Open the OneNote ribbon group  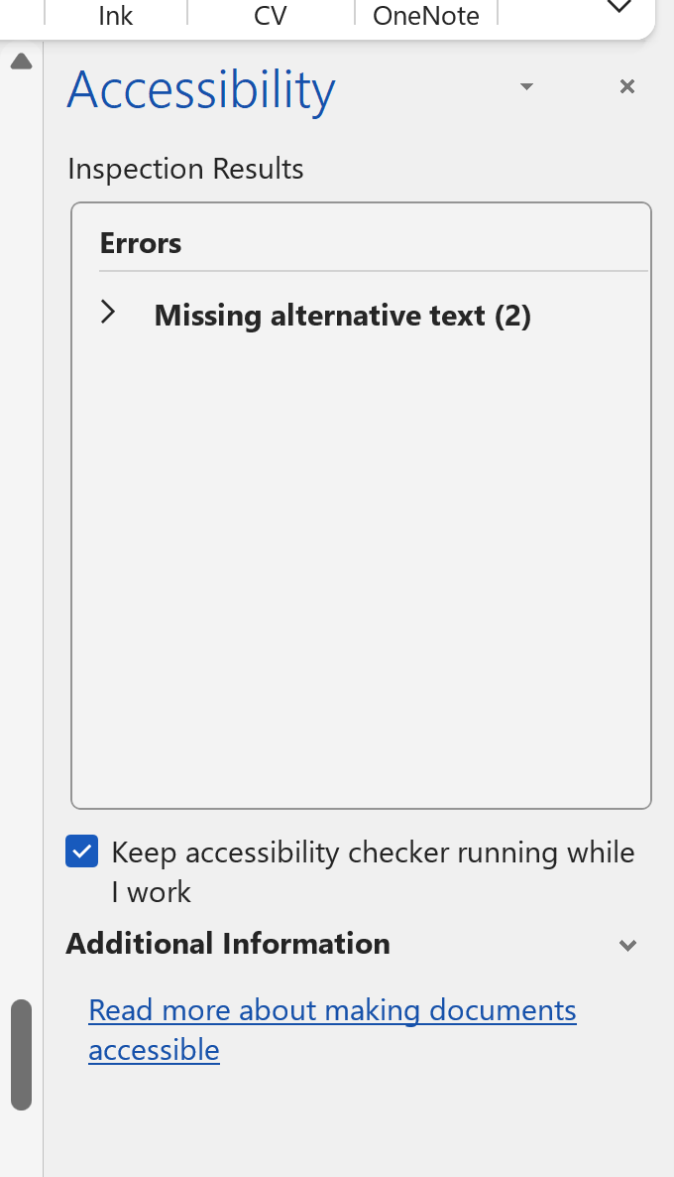(426, 15)
